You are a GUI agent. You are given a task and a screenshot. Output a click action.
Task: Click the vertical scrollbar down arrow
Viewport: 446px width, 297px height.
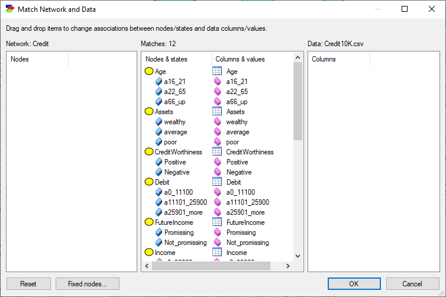coord(298,256)
